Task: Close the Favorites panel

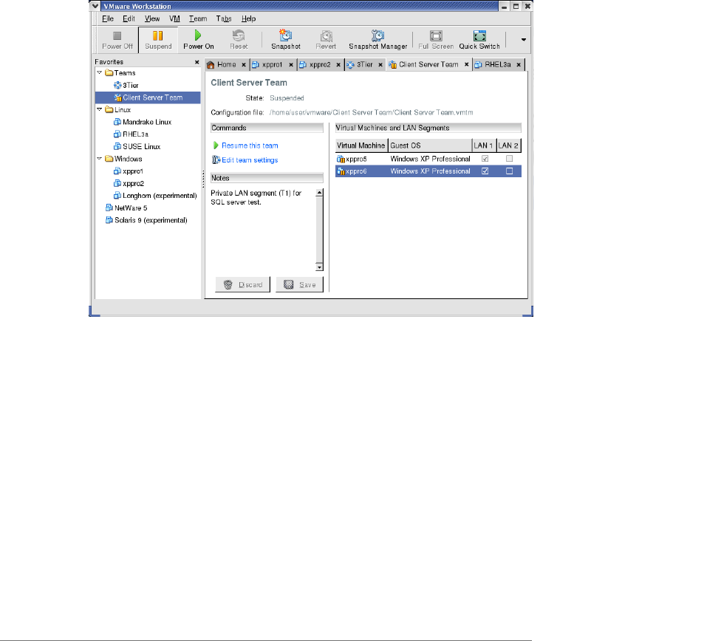Action: click(x=197, y=62)
